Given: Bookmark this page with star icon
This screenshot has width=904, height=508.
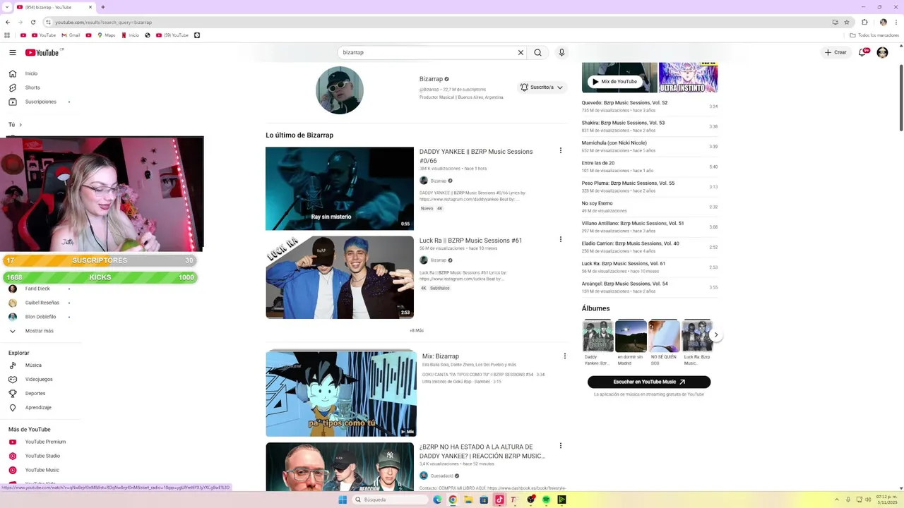Looking at the screenshot, I should click(847, 22).
